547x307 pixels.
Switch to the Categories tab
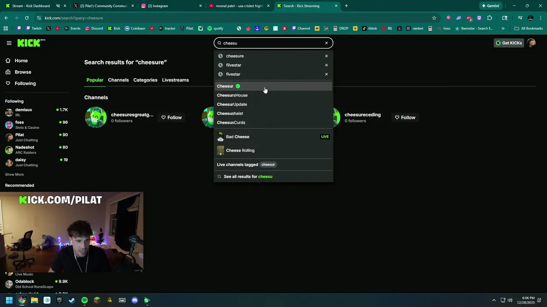point(145,80)
